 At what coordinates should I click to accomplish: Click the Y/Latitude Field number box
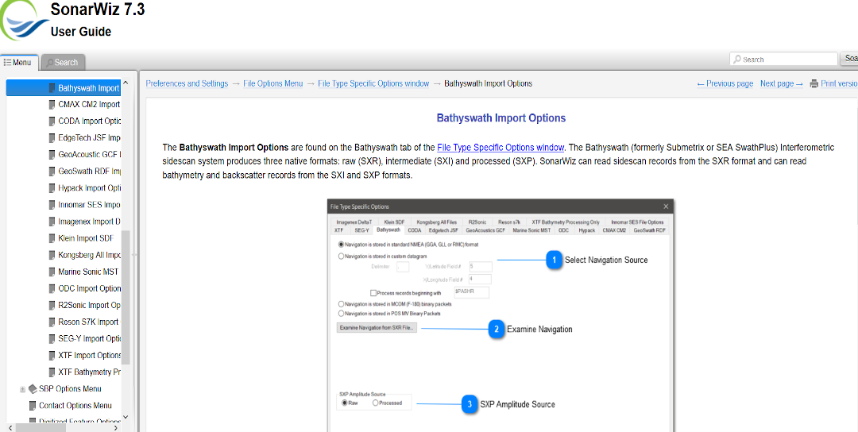point(480,266)
